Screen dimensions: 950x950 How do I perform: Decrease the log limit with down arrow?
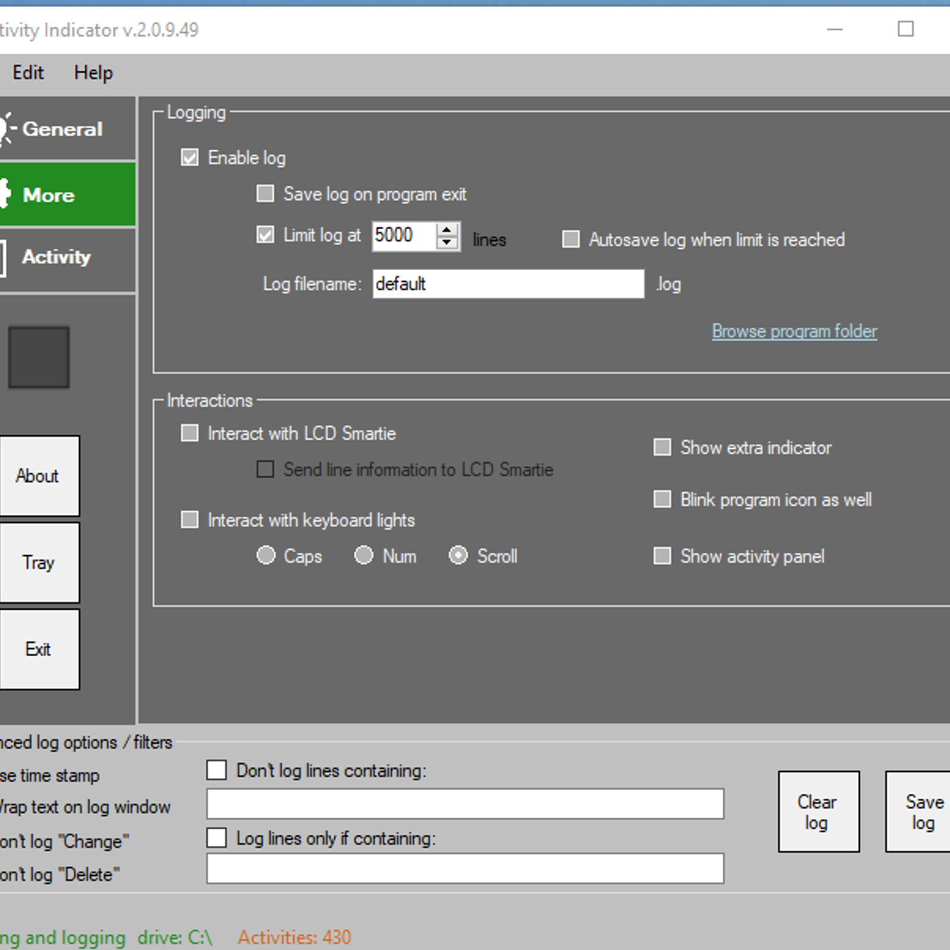tap(447, 243)
